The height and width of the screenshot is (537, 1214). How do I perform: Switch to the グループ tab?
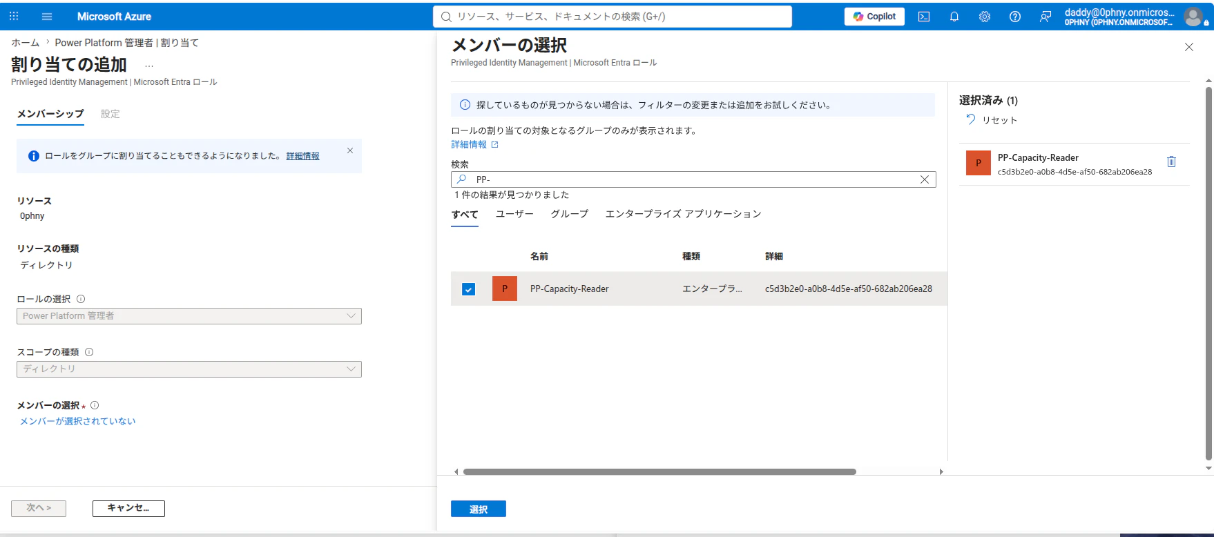(x=570, y=214)
